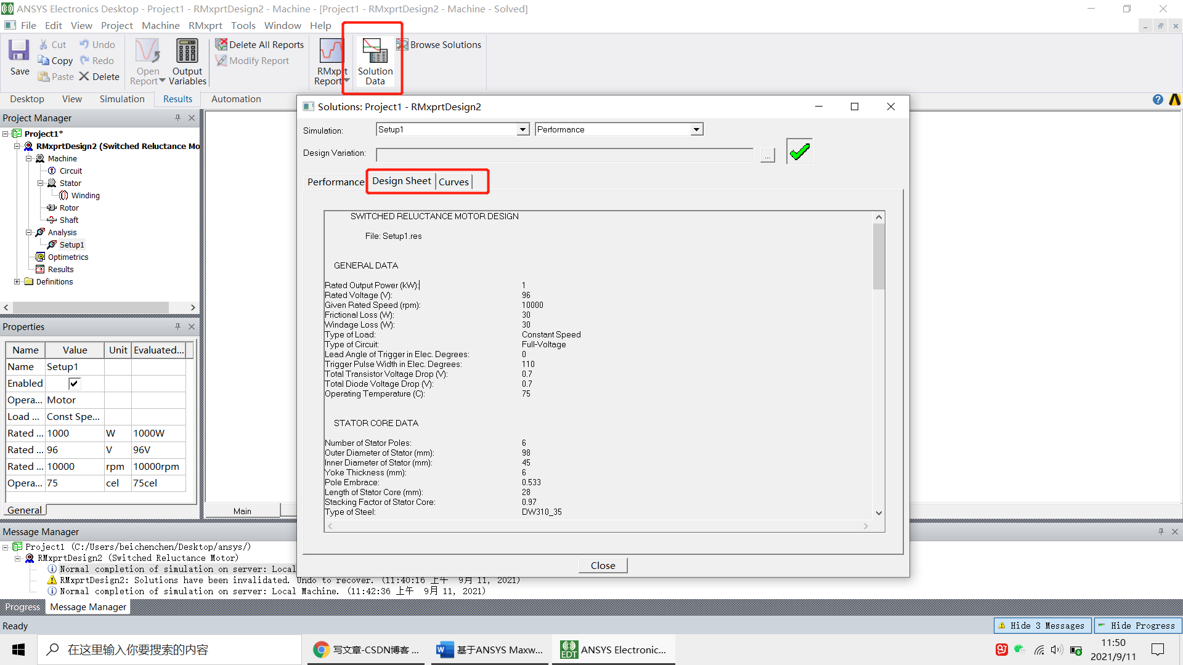Close the Solutions dialog
This screenshot has width=1183, height=665.
(603, 565)
